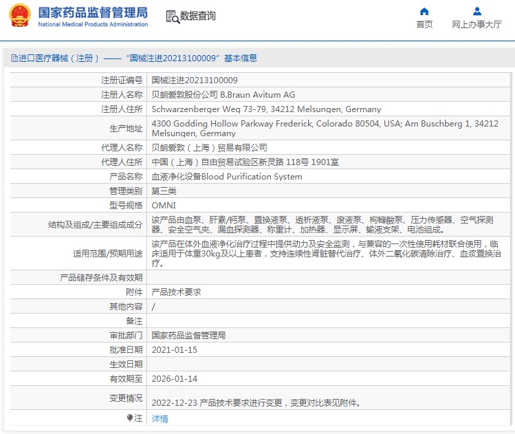
Task: Click the OMNI model specification value
Action: click(x=164, y=206)
